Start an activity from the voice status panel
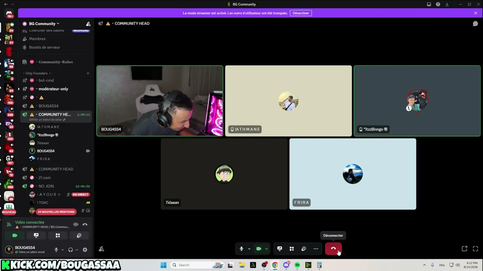Screen dimensions: 483x271 [58, 235]
